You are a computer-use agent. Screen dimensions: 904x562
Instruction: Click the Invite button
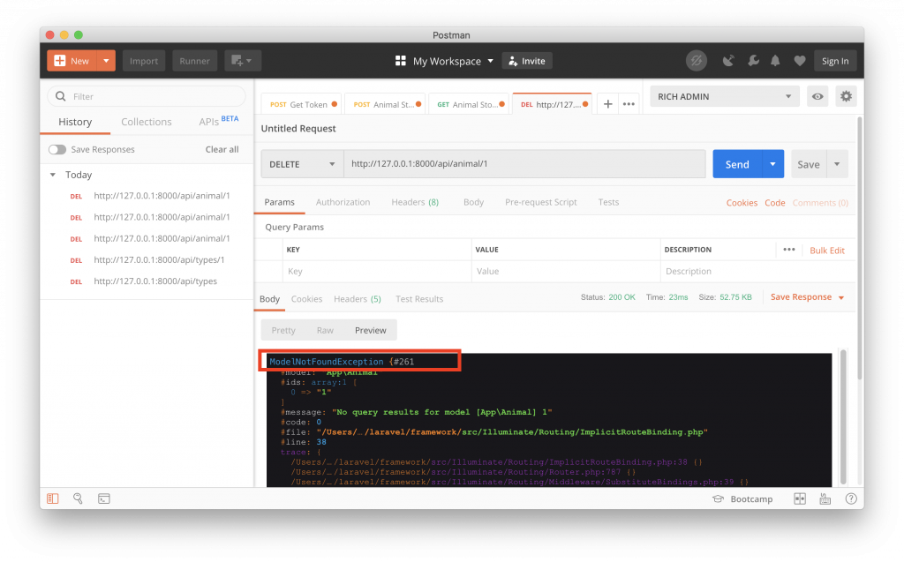(x=527, y=61)
